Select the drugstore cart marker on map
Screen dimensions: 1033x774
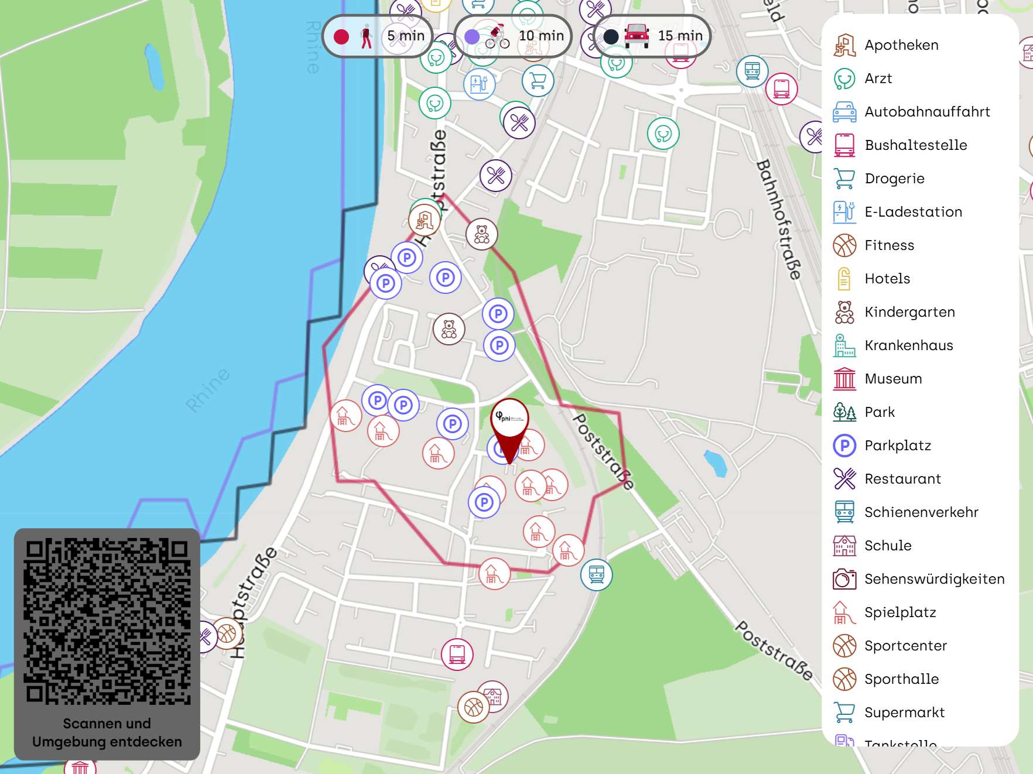click(x=538, y=81)
